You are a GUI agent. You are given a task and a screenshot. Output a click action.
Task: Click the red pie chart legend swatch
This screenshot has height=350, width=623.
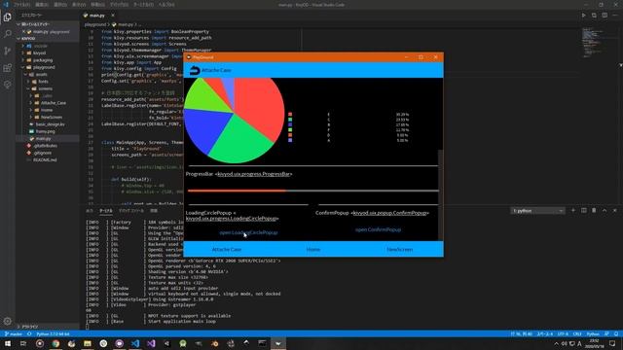pyautogui.click(x=290, y=115)
